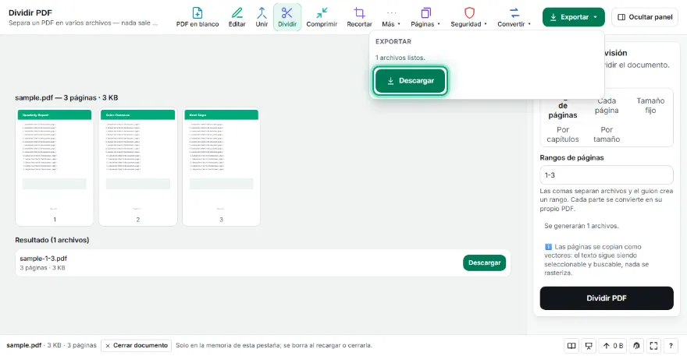Open the Convertir dropdown menu
The image size is (687, 356).
coord(514,17)
